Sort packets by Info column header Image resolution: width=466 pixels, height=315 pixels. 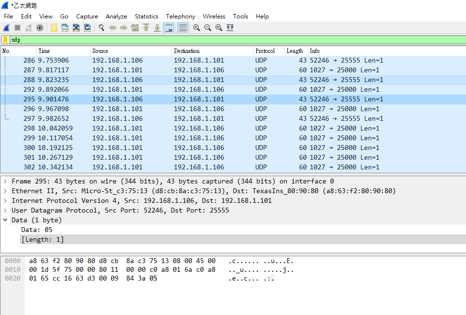coord(387,51)
